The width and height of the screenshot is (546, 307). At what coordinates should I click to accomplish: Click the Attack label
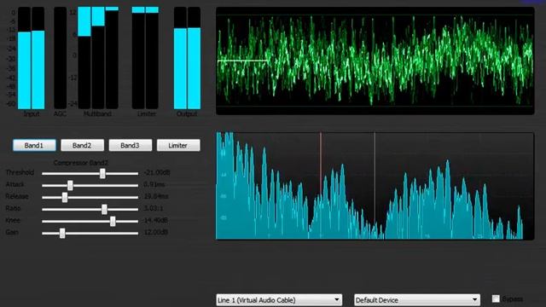click(x=15, y=184)
